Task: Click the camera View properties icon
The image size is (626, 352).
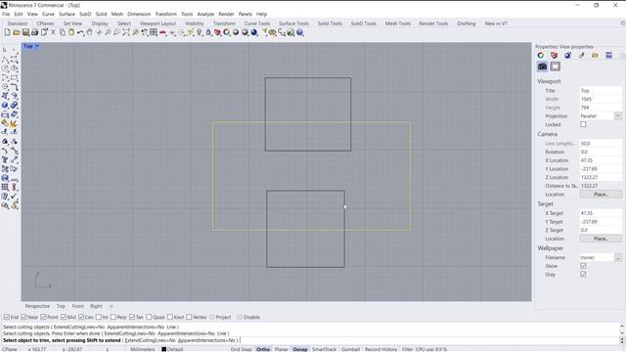Action: tap(542, 66)
